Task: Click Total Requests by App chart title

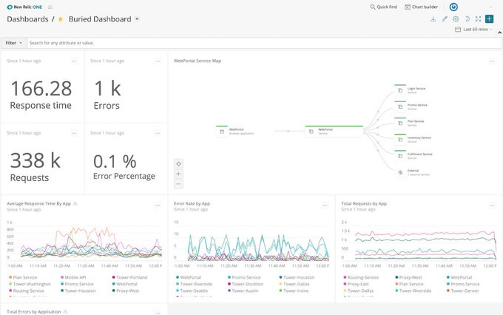Action: [x=364, y=203]
